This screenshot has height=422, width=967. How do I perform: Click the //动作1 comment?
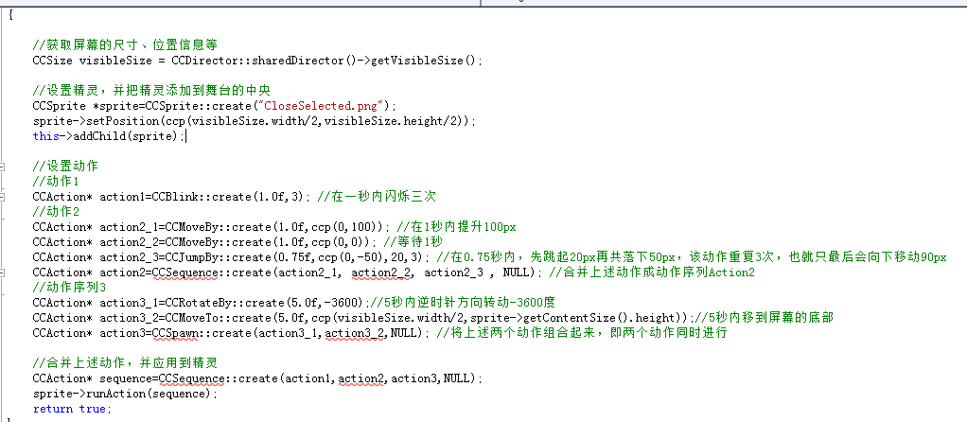pyautogui.click(x=56, y=182)
